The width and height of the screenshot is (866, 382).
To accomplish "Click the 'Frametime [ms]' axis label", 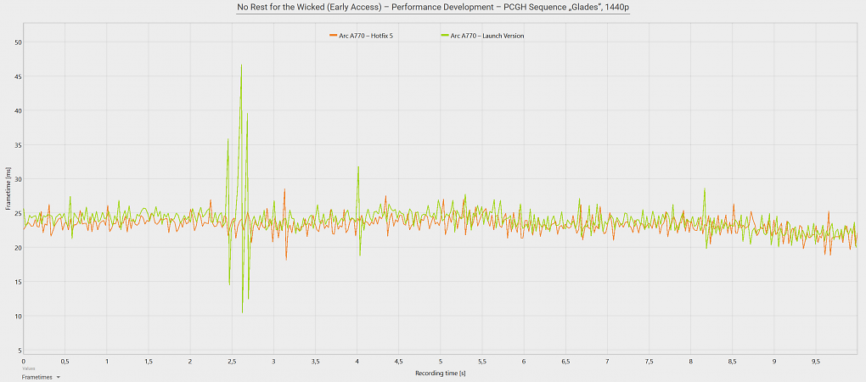I will point(8,189).
